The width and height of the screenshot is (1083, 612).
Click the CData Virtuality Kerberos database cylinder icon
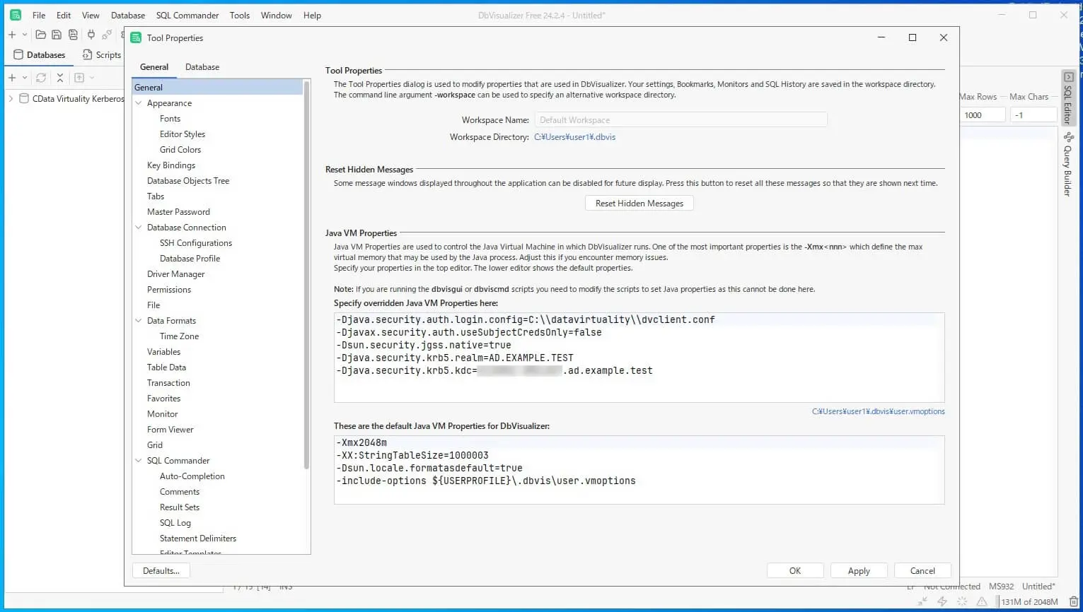[24, 99]
